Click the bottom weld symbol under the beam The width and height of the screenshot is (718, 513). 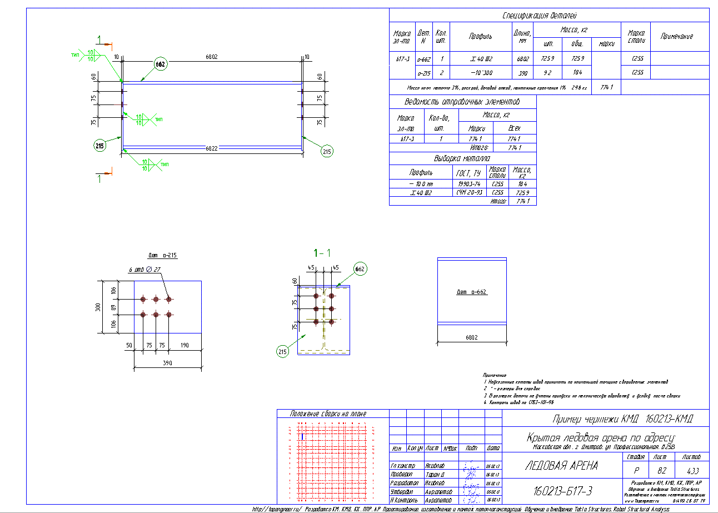(146, 165)
